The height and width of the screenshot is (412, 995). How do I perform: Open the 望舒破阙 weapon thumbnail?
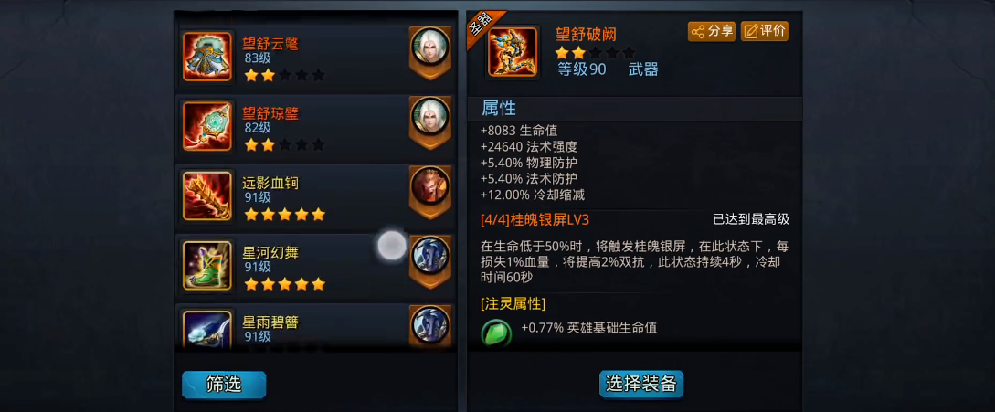tap(513, 52)
